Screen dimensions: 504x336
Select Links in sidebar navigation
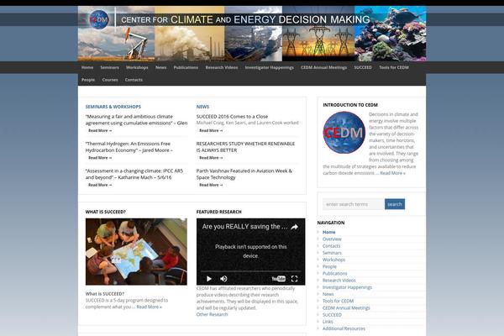328,322
